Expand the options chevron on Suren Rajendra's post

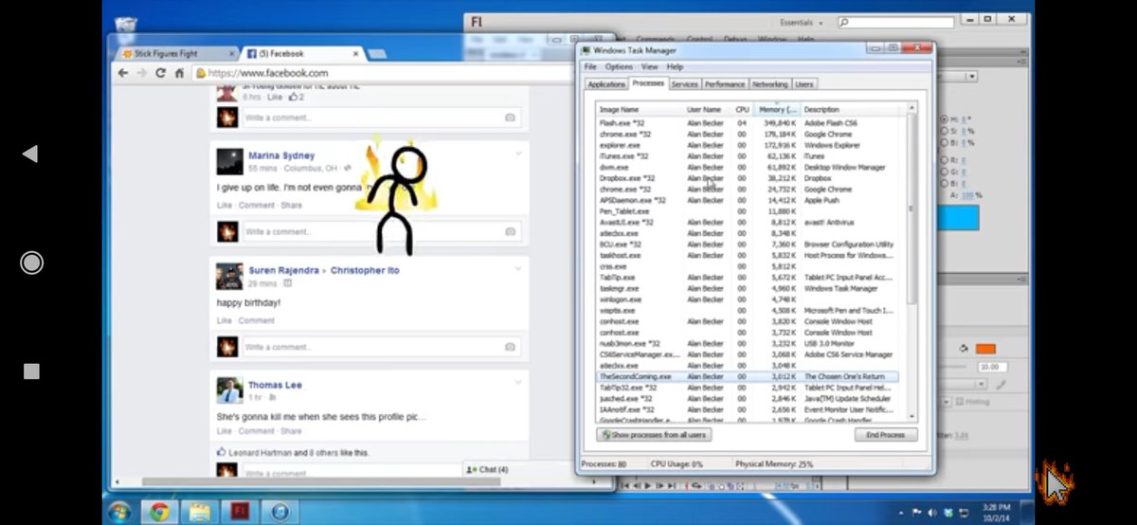(x=518, y=268)
